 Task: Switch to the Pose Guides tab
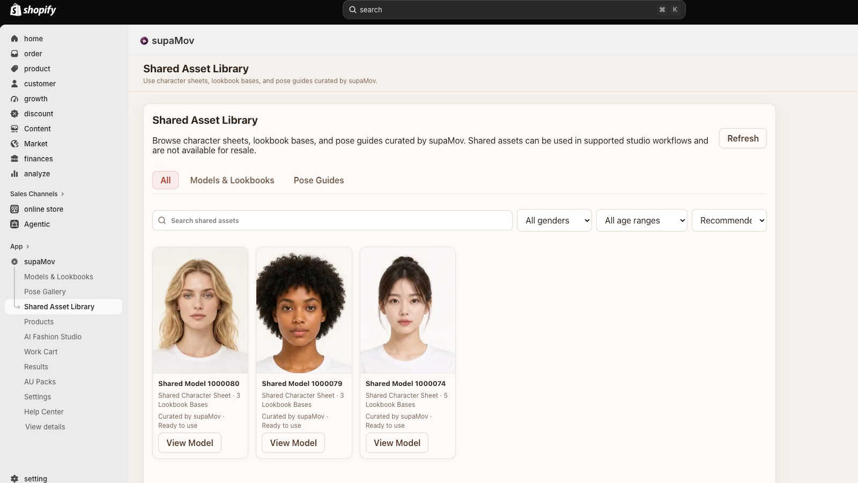click(x=319, y=180)
